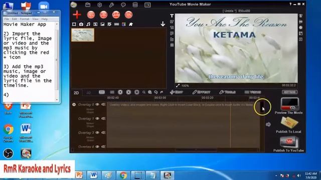Click the redo arrow on timeline toolbar
The height and width of the screenshot is (180, 321).
click(x=162, y=92)
